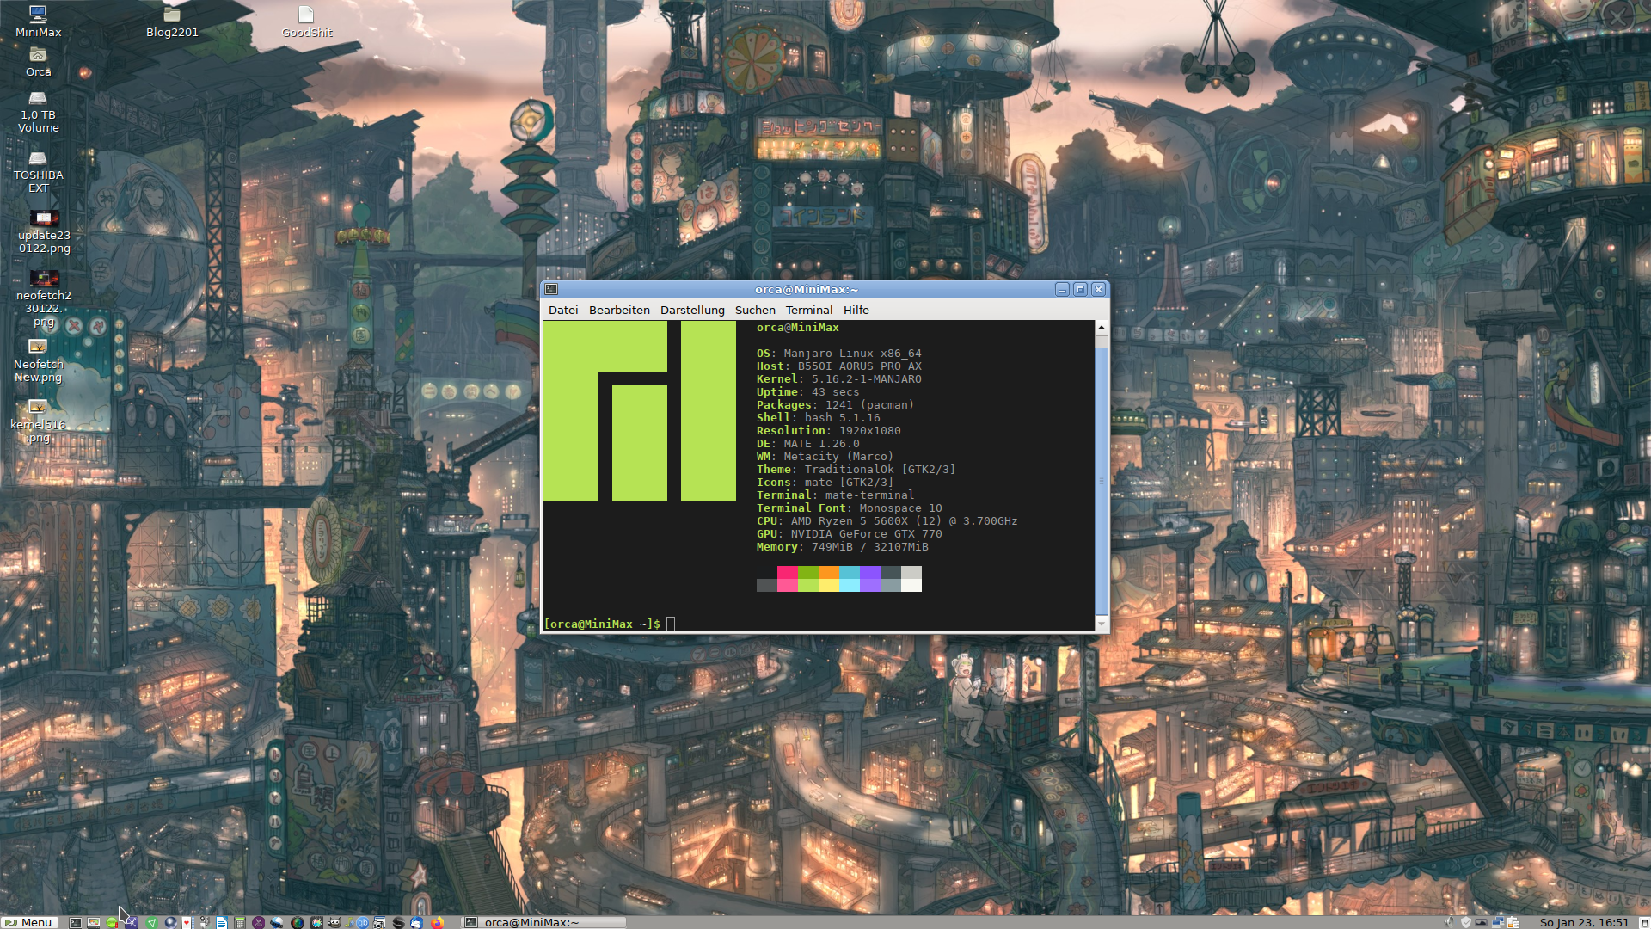Select orca@MiniMax taskbar window button
Screen dimensions: 1651x929
pos(544,922)
